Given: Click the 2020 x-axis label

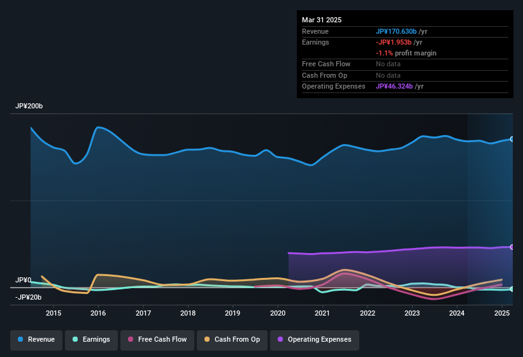Looking at the screenshot, I should (278, 313).
